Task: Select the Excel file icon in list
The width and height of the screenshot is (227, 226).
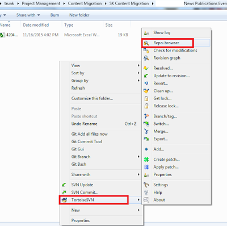Action: click(2, 35)
